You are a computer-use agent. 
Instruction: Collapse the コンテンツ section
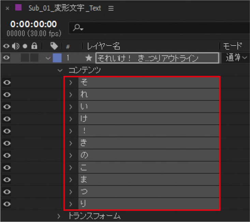60,70
